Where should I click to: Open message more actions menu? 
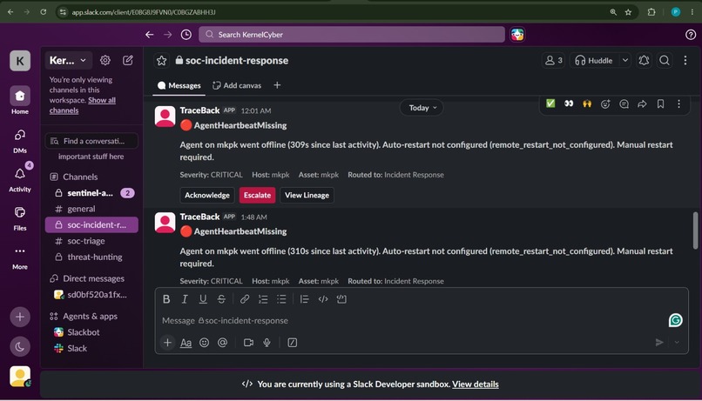click(x=678, y=104)
